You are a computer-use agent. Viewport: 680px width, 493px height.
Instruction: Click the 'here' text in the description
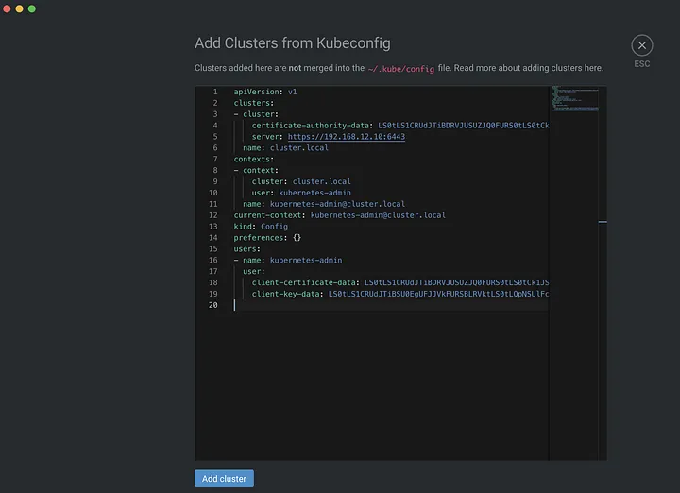pyautogui.click(x=592, y=68)
